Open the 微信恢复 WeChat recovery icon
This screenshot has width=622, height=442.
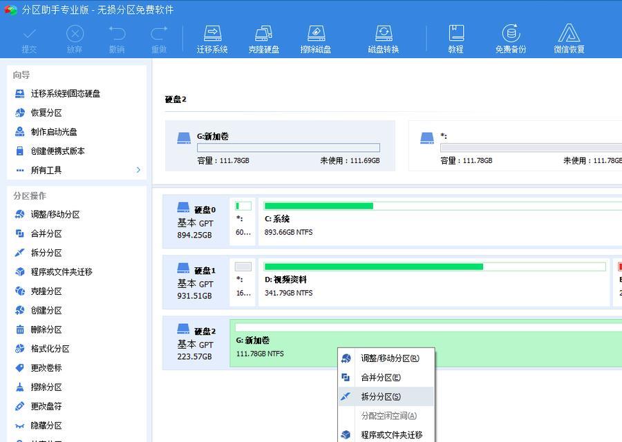pos(569,33)
